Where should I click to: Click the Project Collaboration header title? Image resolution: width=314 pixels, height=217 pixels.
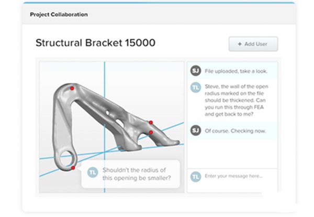59,15
